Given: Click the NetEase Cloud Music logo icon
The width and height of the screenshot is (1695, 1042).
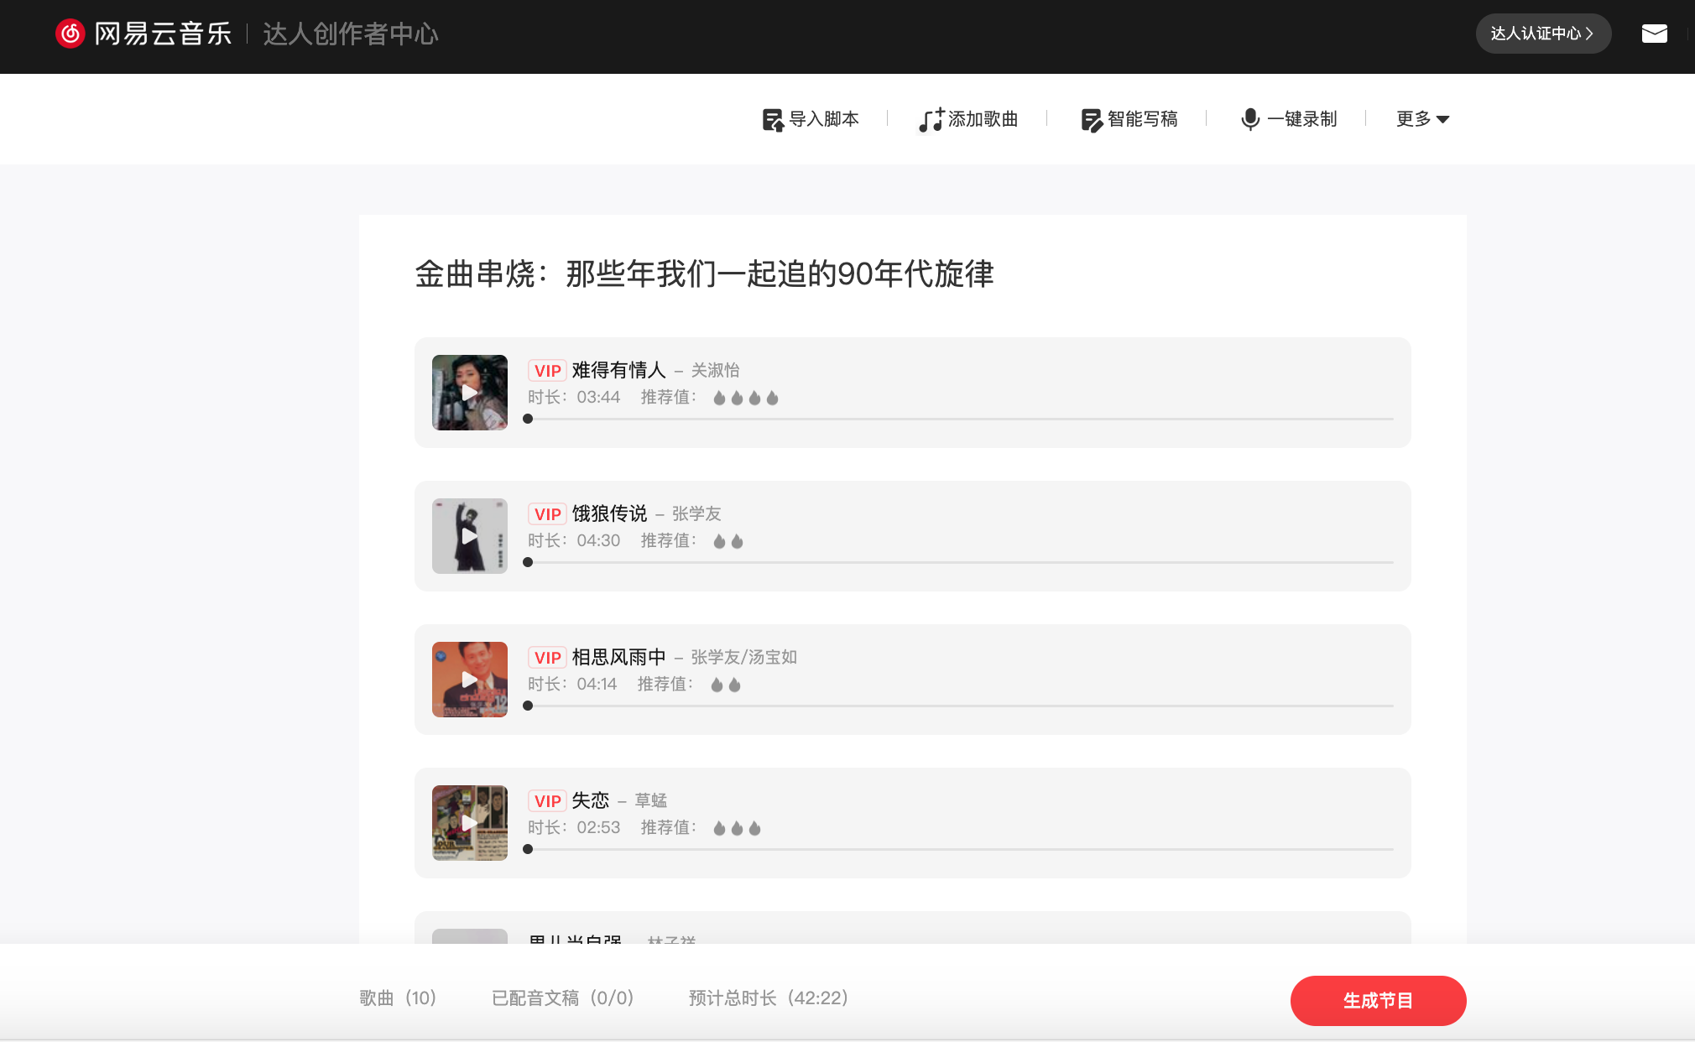Looking at the screenshot, I should [x=70, y=34].
